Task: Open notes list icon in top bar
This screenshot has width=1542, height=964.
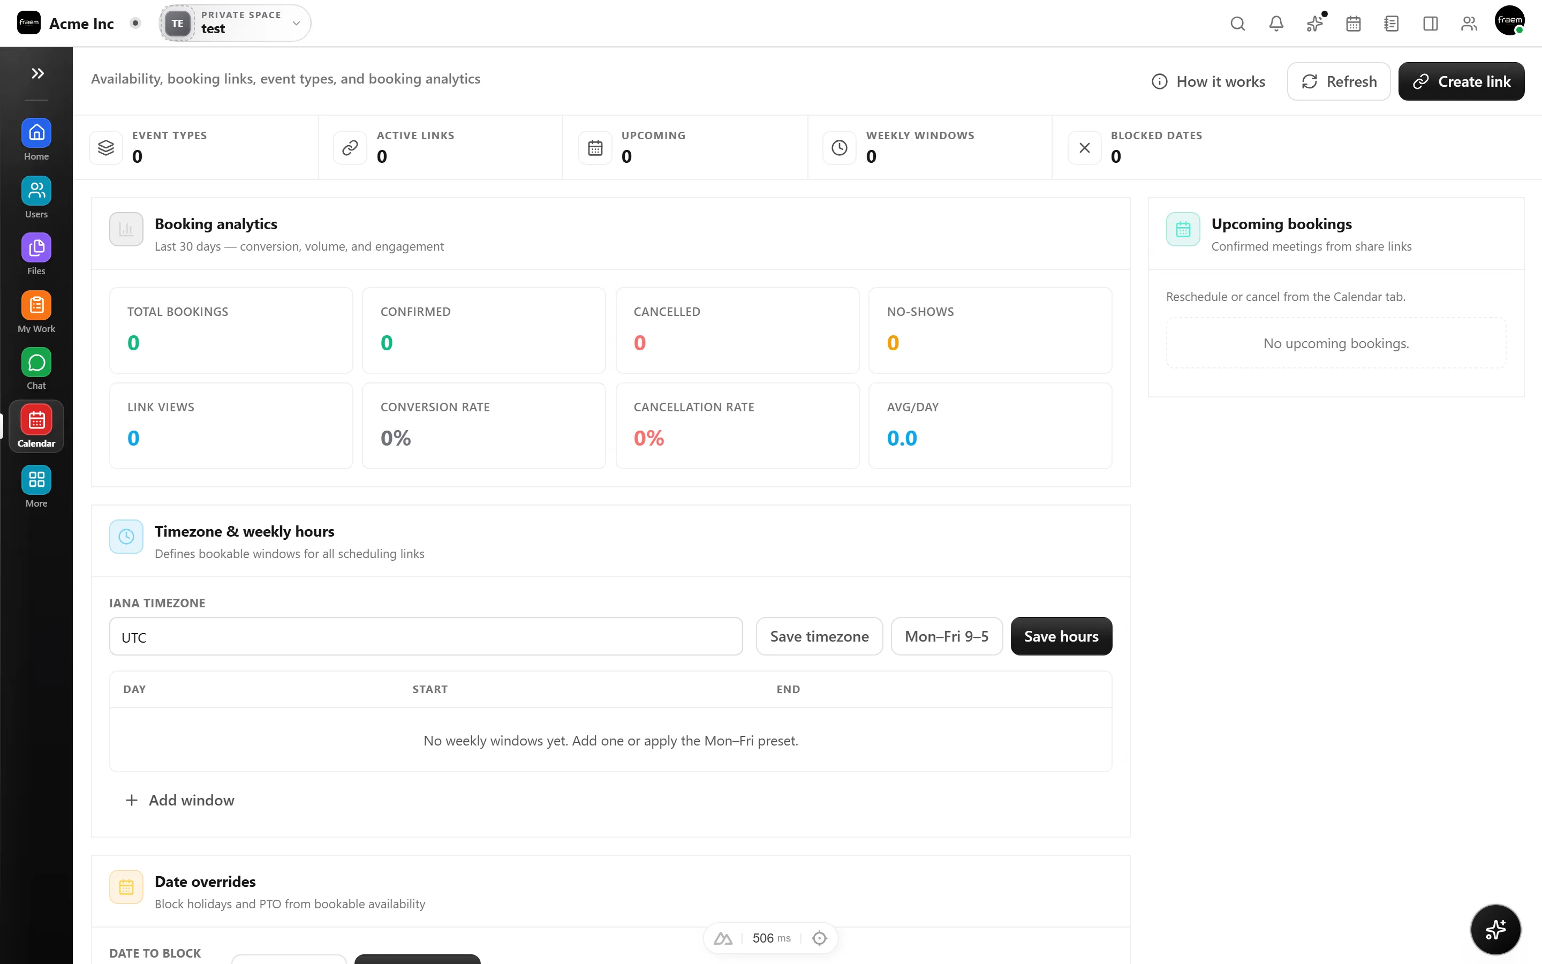Action: 1392,24
